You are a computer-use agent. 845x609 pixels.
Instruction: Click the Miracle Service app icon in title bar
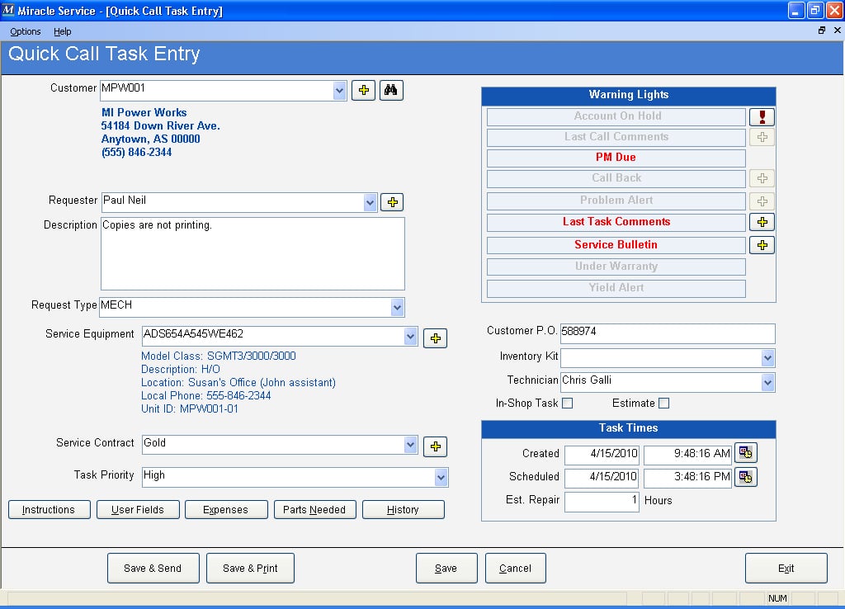point(8,10)
